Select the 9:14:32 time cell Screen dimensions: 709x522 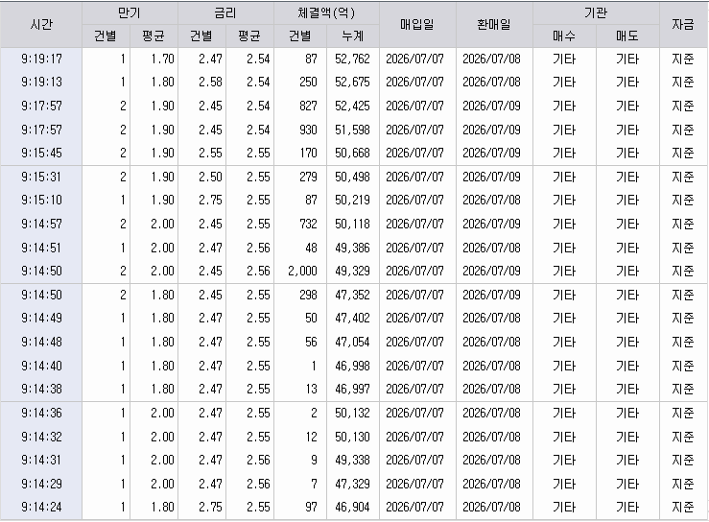41,437
